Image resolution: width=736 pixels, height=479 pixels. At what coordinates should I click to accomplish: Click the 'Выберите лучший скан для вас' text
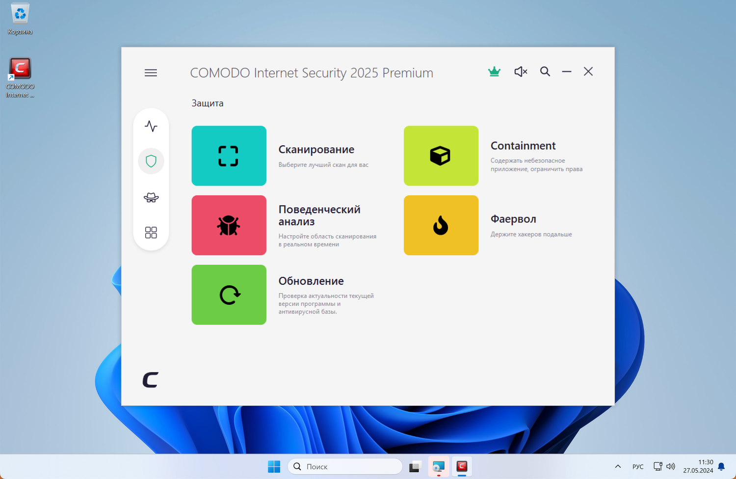coord(323,165)
